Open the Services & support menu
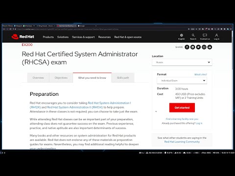Viewport: 235px width, 176px height. [83, 37]
